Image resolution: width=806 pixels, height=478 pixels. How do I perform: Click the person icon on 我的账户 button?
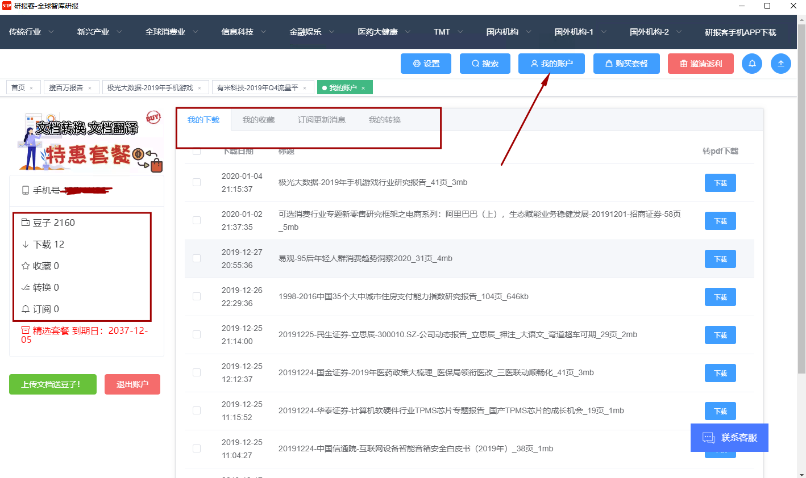[534, 64]
